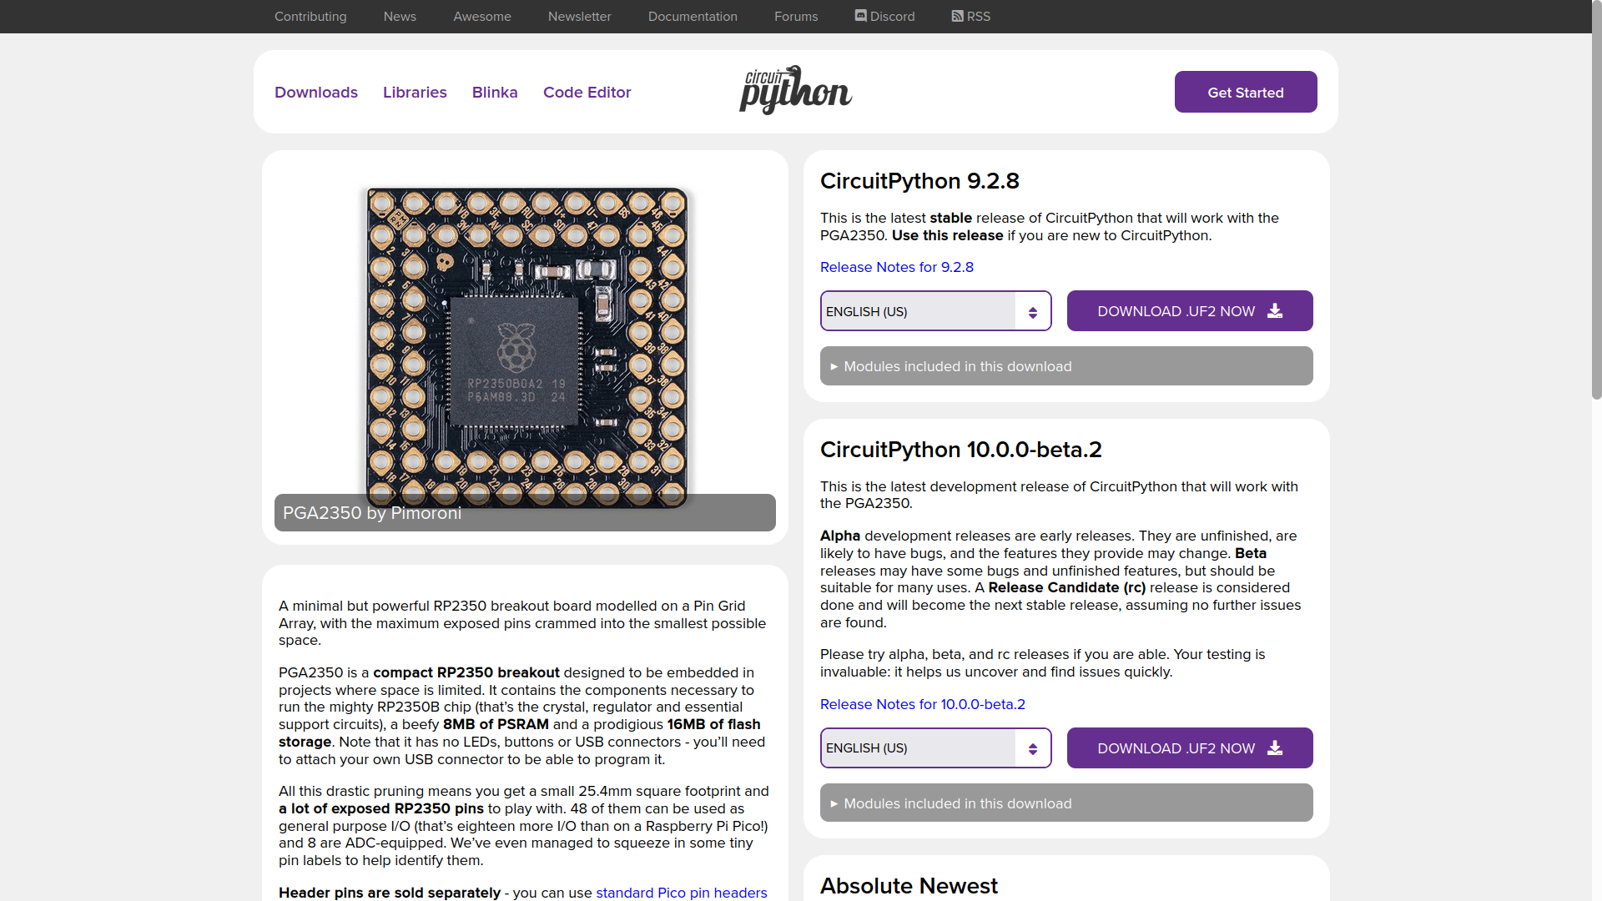Download .UF2 for CircuitPython 9.2.8
This screenshot has height=901, width=1602.
click(1190, 311)
